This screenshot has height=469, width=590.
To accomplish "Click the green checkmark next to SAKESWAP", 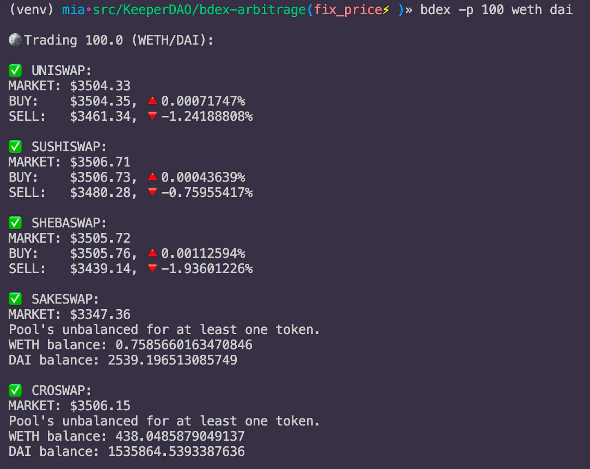I will [15, 299].
